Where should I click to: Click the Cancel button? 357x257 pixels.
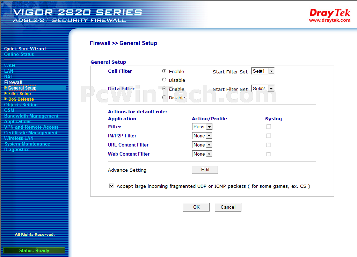point(228,207)
